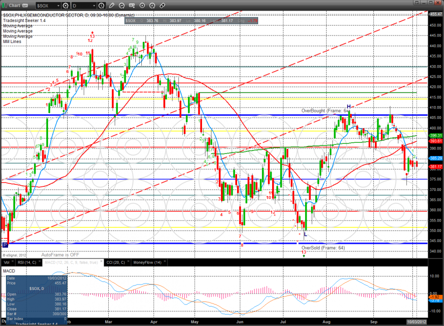This screenshot has height=326, width=444.
Task: Click the chart link arrows icon
Action: click(x=162, y=5)
